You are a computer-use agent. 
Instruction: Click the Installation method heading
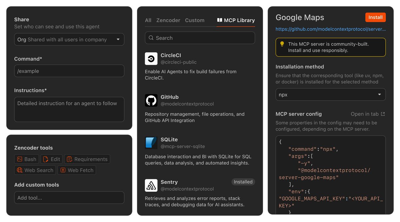(x=300, y=67)
